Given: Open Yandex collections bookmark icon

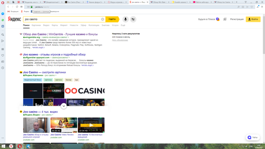Looking at the screenshot, I should click(225, 19).
